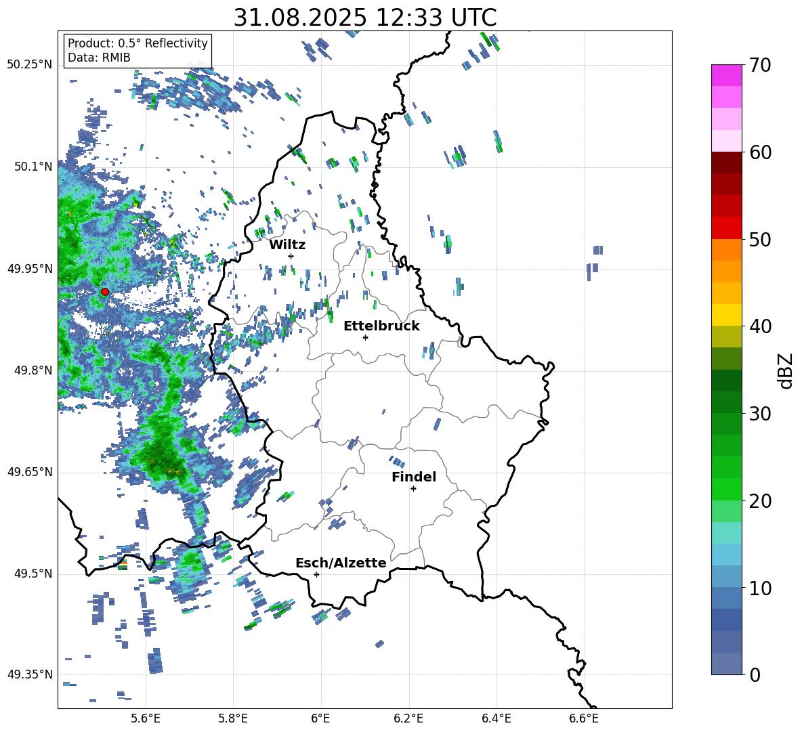Image resolution: width=802 pixels, height=732 pixels.
Task: Click the Data: RMIB text
Action: click(99, 58)
